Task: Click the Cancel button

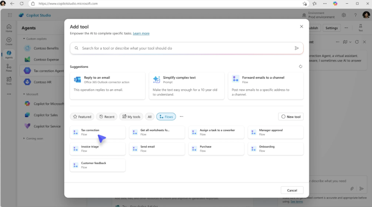Action: pos(292,190)
